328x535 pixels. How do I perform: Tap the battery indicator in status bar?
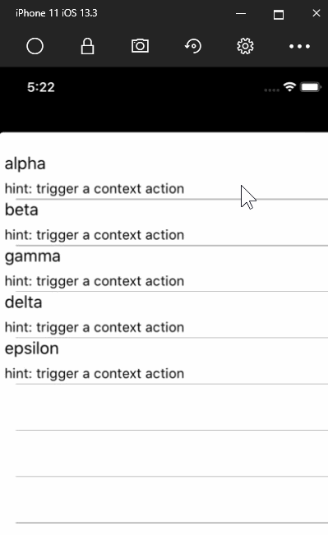coord(310,87)
